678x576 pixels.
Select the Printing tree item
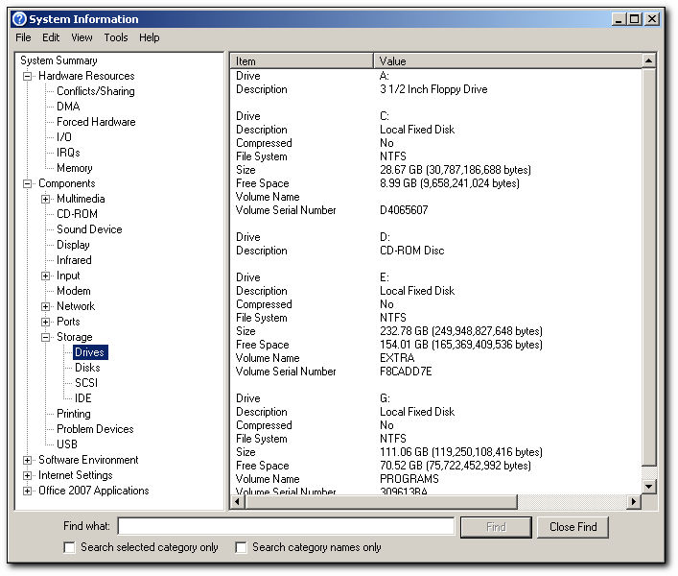(74, 414)
